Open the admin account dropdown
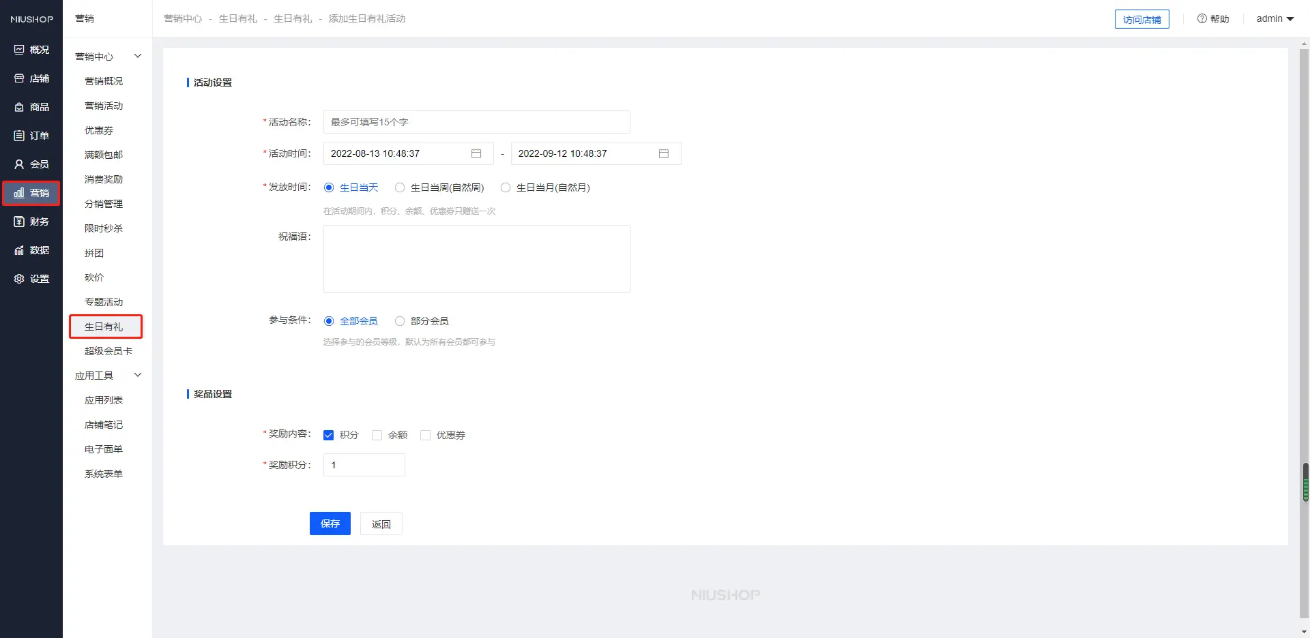The height and width of the screenshot is (638, 1310). [x=1275, y=18]
